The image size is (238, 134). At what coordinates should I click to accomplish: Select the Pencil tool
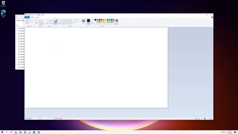click(47, 21)
